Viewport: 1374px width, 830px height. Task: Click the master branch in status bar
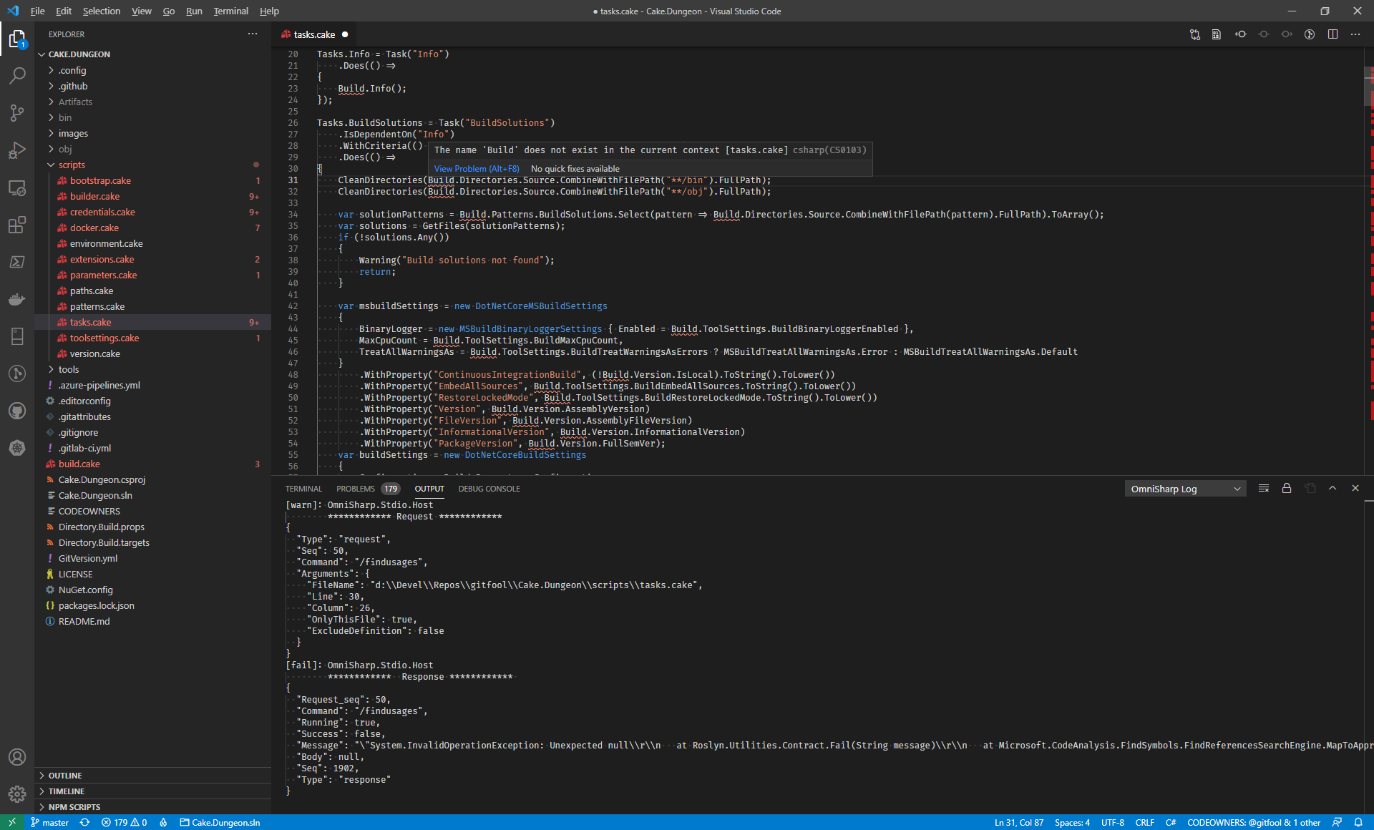click(x=49, y=822)
